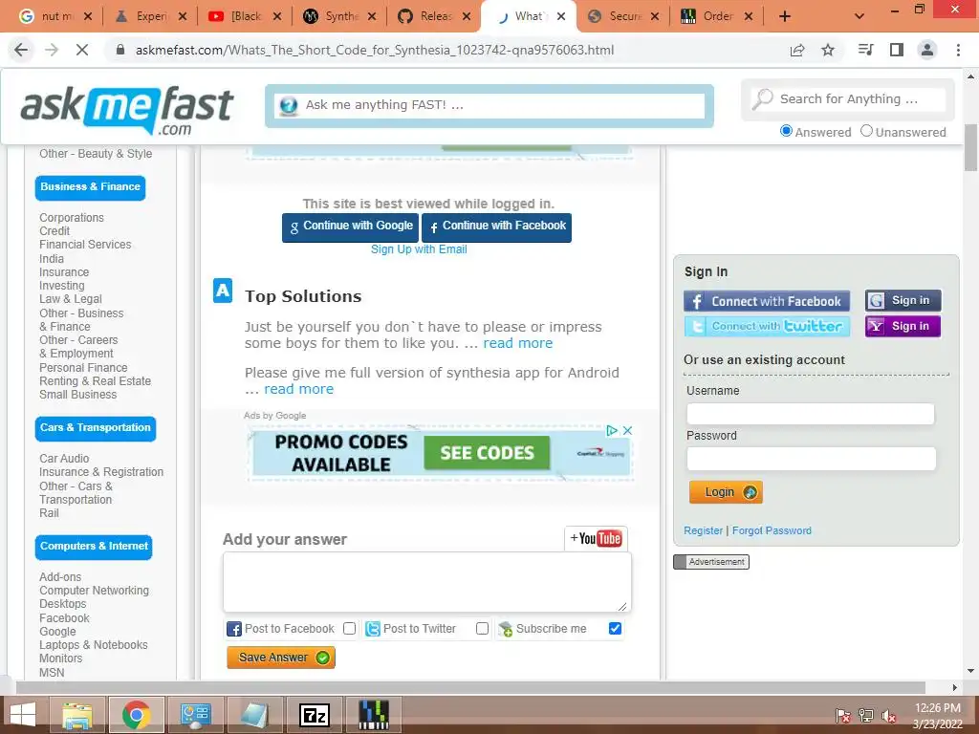
Task: Bookmark this page with the star icon
Action: point(828,50)
